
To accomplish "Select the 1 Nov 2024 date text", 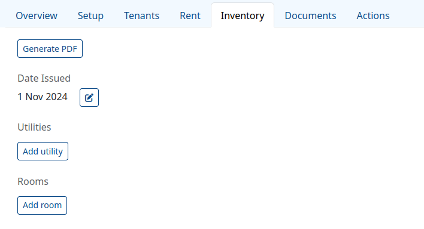I will tap(43, 97).
